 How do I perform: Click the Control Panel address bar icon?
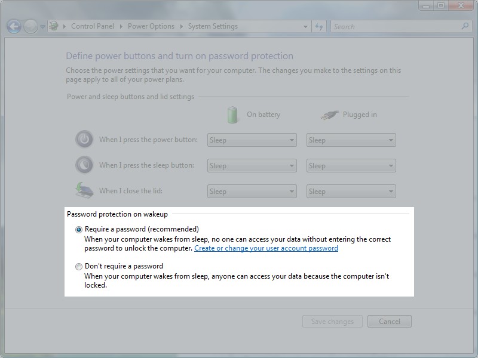coord(54,26)
